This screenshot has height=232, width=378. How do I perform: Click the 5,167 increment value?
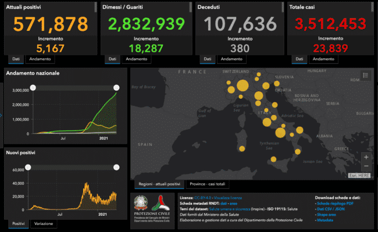coord(51,48)
